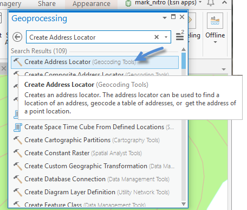Screen dimensions: 247x210
Task: Click the Space Time Cube script icon
Action: (x=18, y=128)
